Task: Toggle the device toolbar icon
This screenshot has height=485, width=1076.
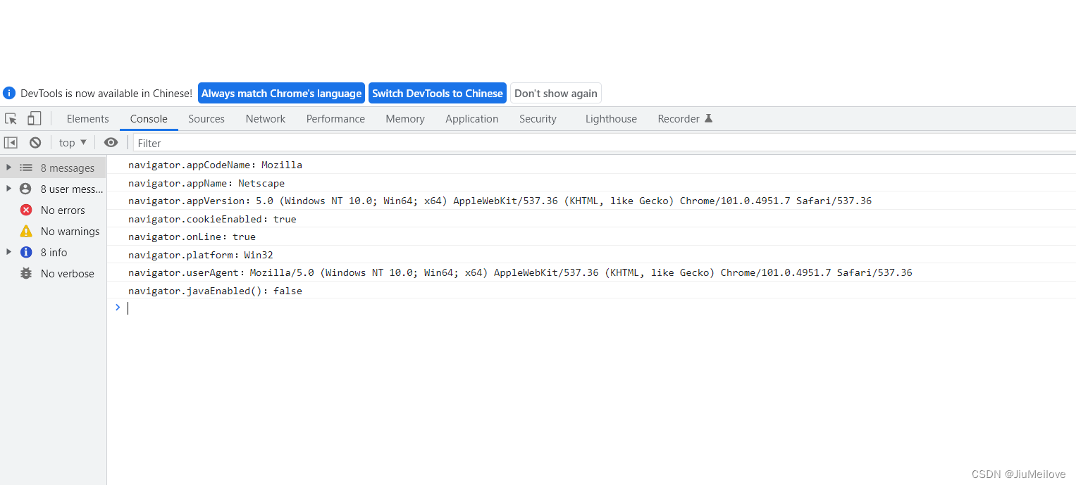Action: (34, 118)
